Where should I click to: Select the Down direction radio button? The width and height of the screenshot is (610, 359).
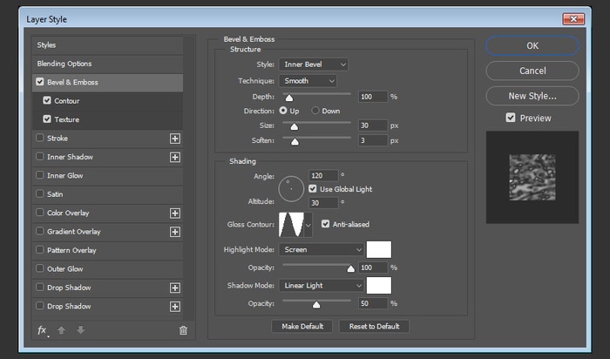[x=315, y=112]
